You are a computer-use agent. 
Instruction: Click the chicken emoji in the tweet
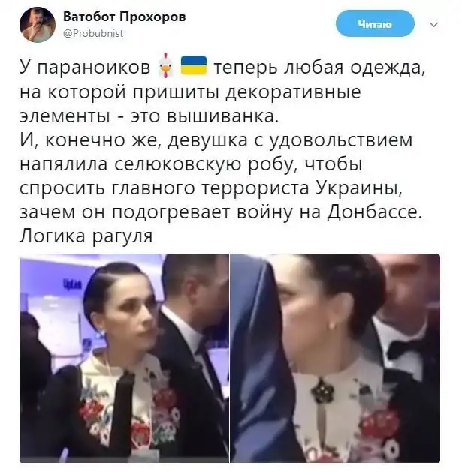point(165,65)
